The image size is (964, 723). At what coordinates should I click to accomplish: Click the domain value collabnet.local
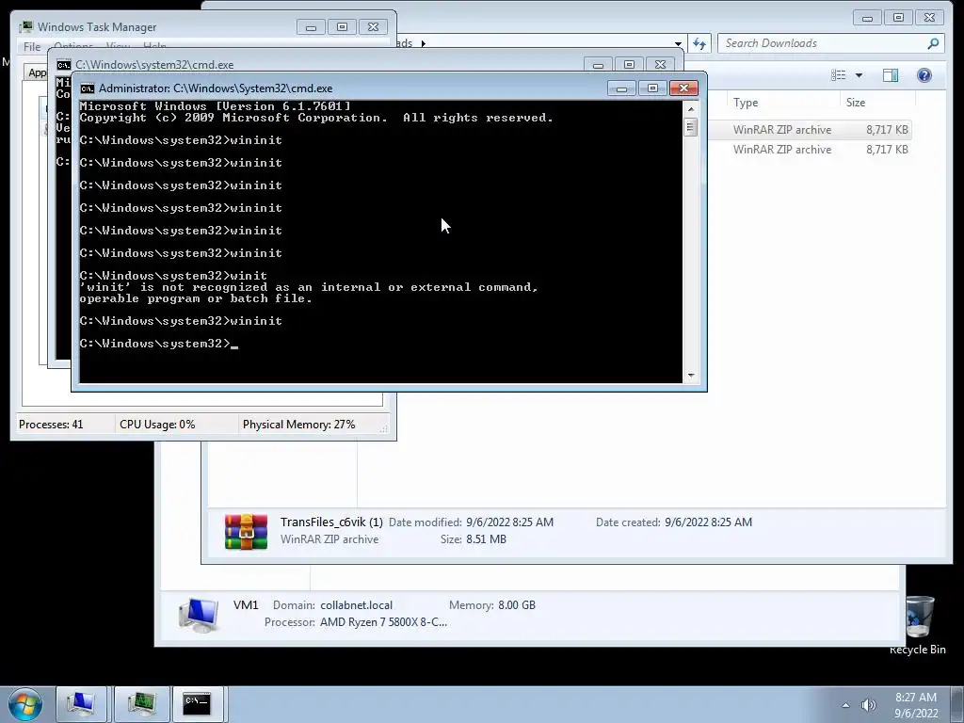coord(356,605)
